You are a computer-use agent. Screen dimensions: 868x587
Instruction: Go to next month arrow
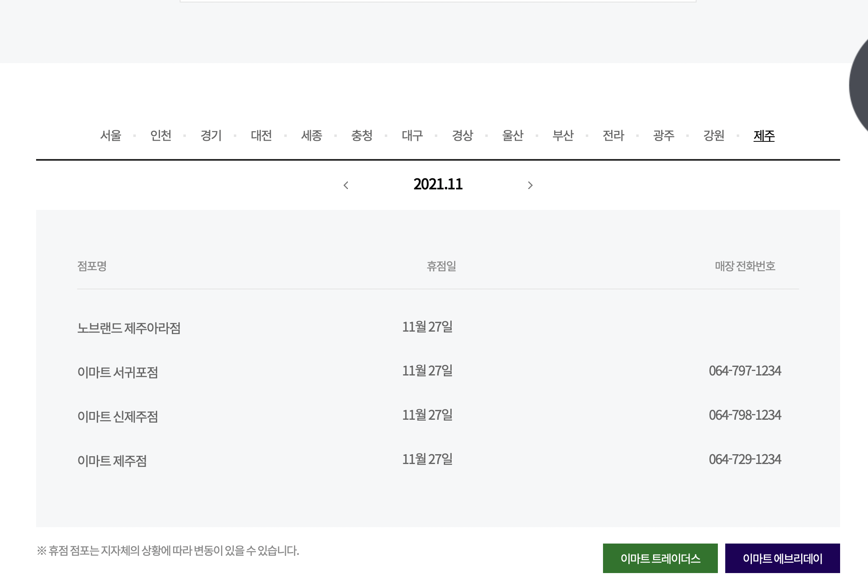(530, 185)
